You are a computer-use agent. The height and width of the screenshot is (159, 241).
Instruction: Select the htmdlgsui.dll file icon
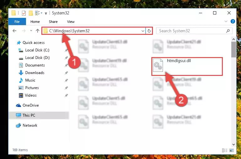[158, 65]
